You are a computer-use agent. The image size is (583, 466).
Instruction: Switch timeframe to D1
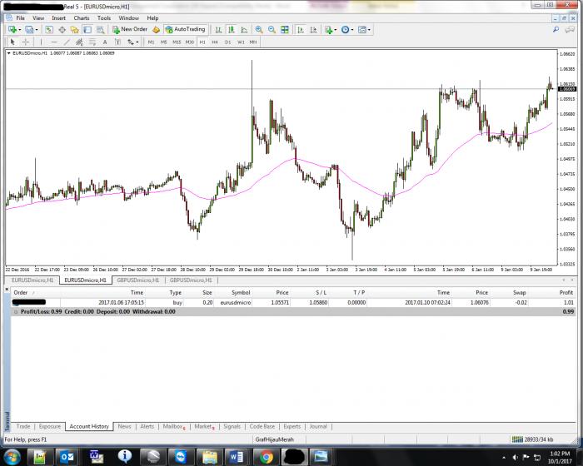pos(227,42)
